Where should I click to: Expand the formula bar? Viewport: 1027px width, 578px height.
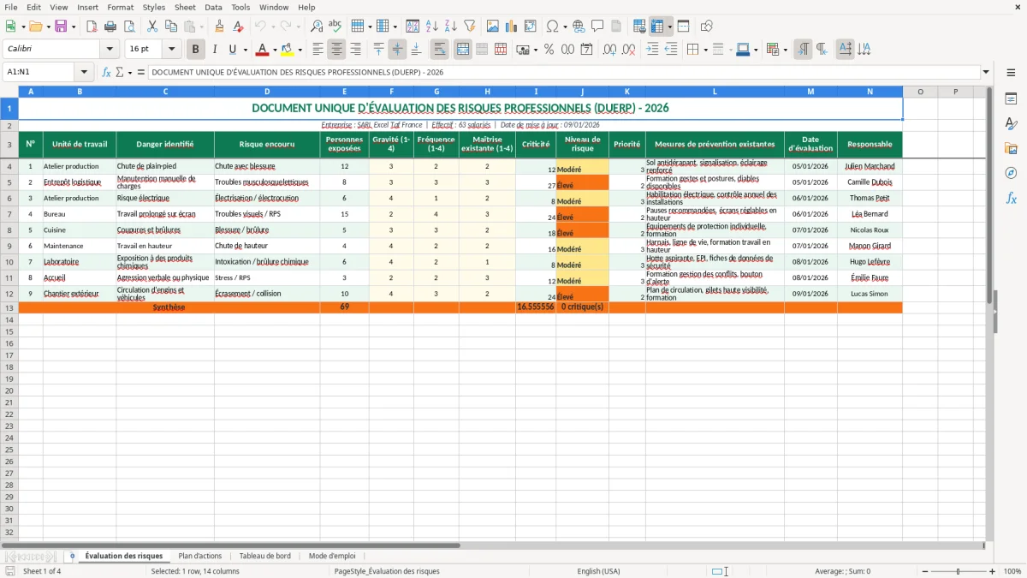986,72
